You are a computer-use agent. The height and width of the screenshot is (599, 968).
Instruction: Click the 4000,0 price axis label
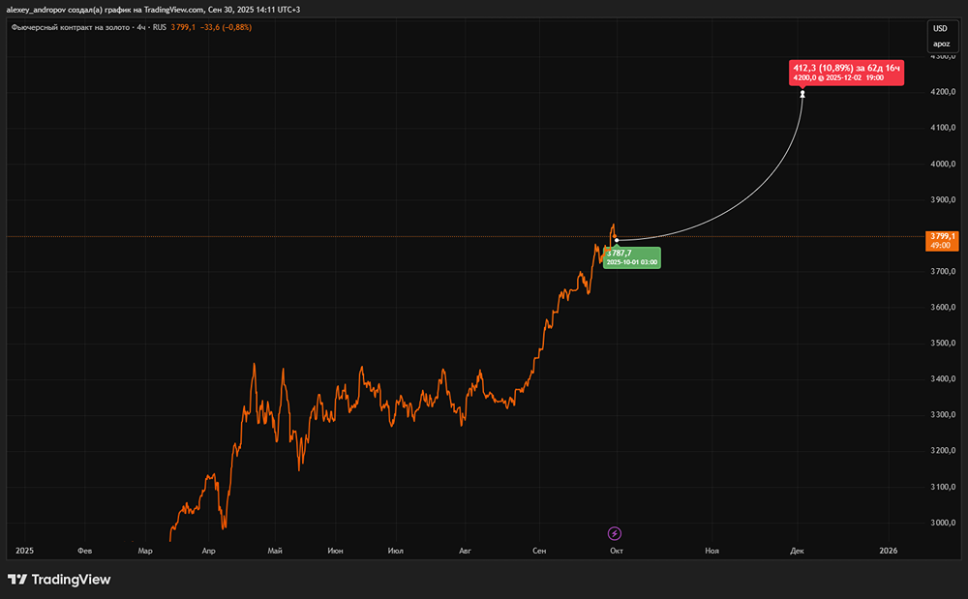coord(943,165)
